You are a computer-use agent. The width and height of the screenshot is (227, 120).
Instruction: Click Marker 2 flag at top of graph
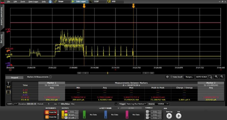(x=133, y=6)
